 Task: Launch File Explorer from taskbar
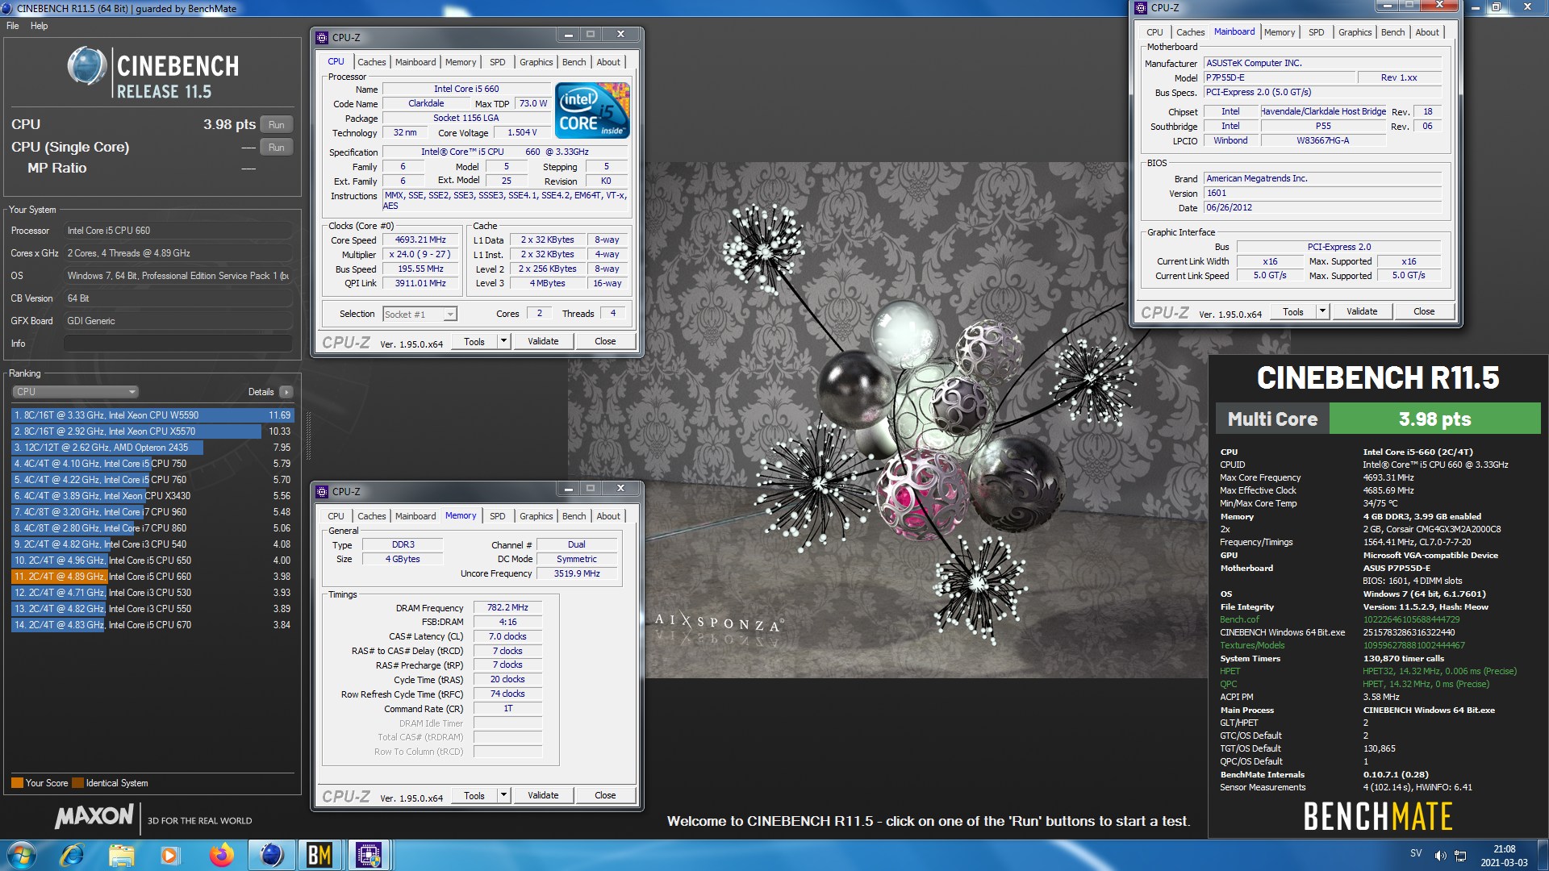(x=121, y=855)
